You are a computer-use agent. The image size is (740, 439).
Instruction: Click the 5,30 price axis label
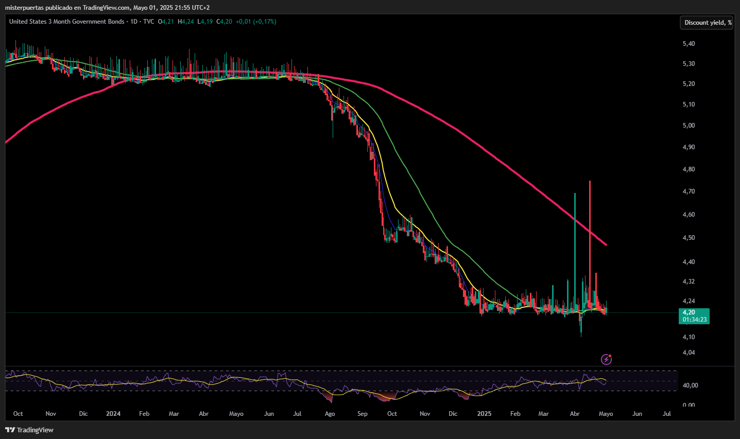689,64
